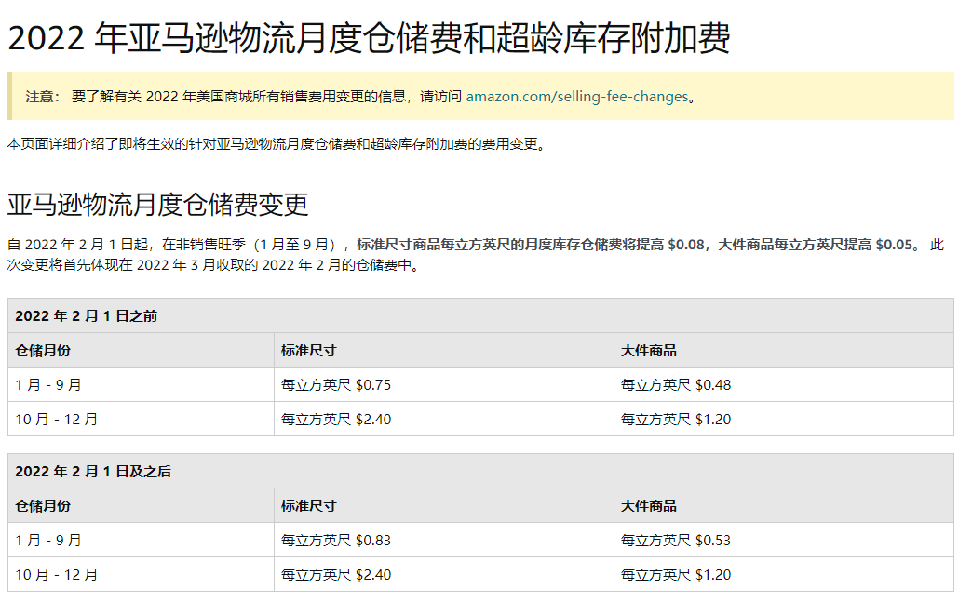Click the "2022 年 2 月 1 日及之后" table header

pos(93,472)
